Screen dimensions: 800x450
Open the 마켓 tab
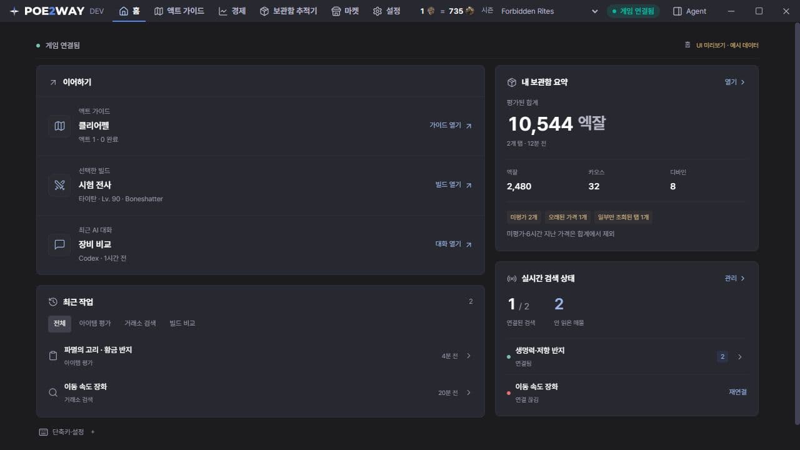pyautogui.click(x=346, y=11)
